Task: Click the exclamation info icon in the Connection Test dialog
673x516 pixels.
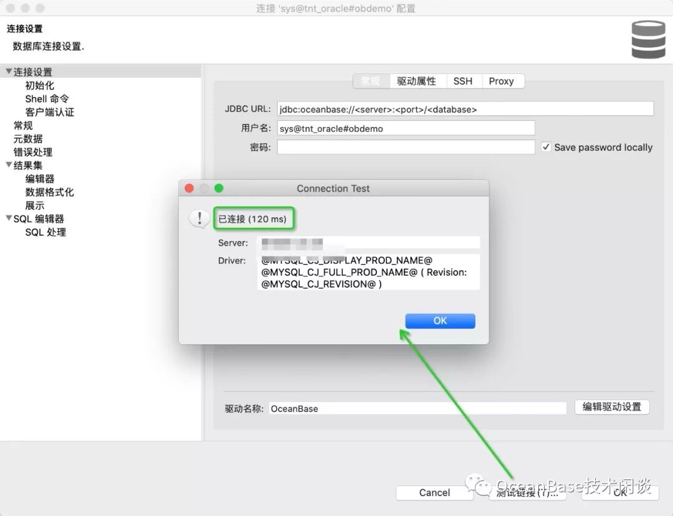Action: tap(199, 219)
